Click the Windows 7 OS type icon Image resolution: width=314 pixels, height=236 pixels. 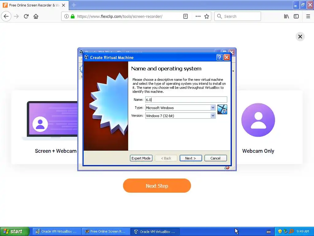pos(222,109)
